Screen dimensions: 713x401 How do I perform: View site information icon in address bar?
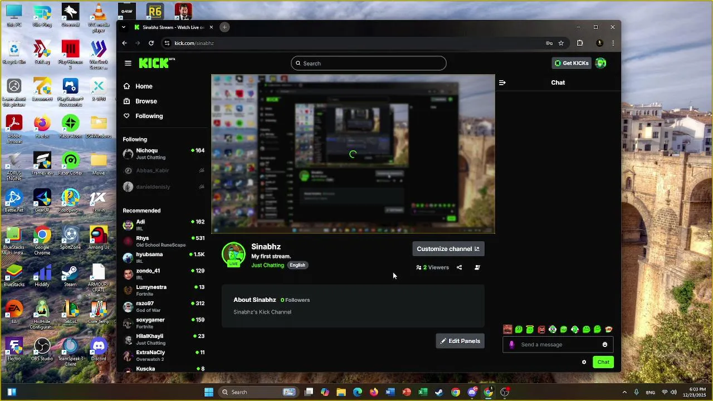[167, 43]
